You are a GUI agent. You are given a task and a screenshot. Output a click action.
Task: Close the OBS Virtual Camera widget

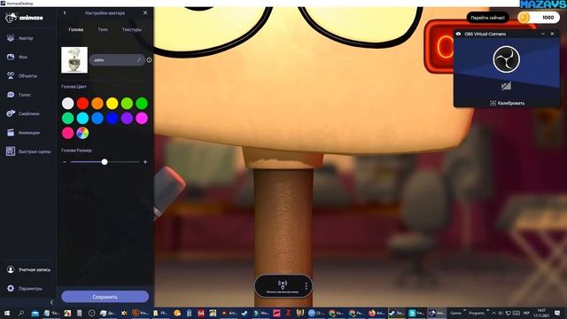click(552, 34)
